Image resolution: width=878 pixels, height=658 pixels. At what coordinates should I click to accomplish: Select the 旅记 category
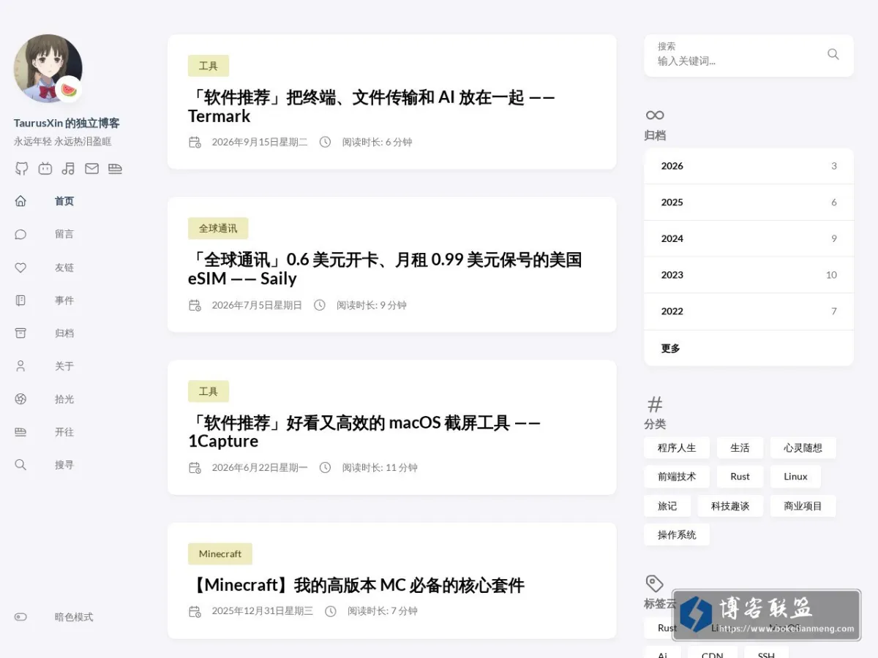coord(667,506)
